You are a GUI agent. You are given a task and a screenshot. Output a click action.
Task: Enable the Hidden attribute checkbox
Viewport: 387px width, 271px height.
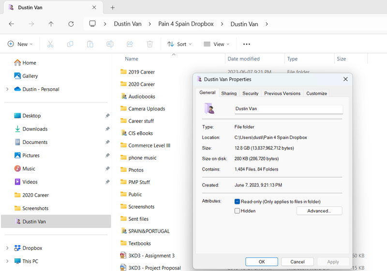point(238,211)
